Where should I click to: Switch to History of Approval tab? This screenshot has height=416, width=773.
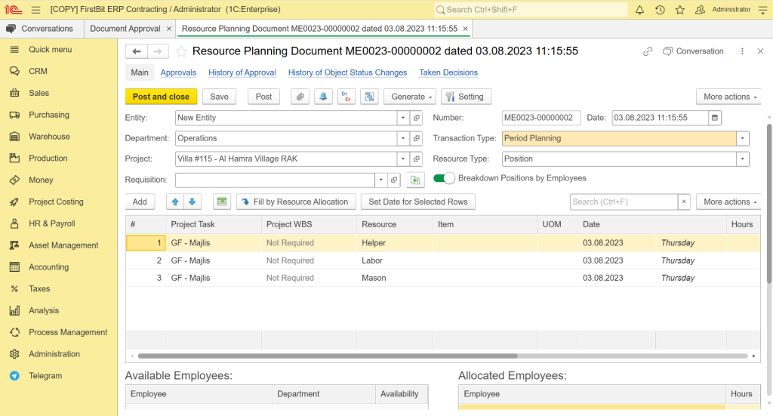pos(242,72)
